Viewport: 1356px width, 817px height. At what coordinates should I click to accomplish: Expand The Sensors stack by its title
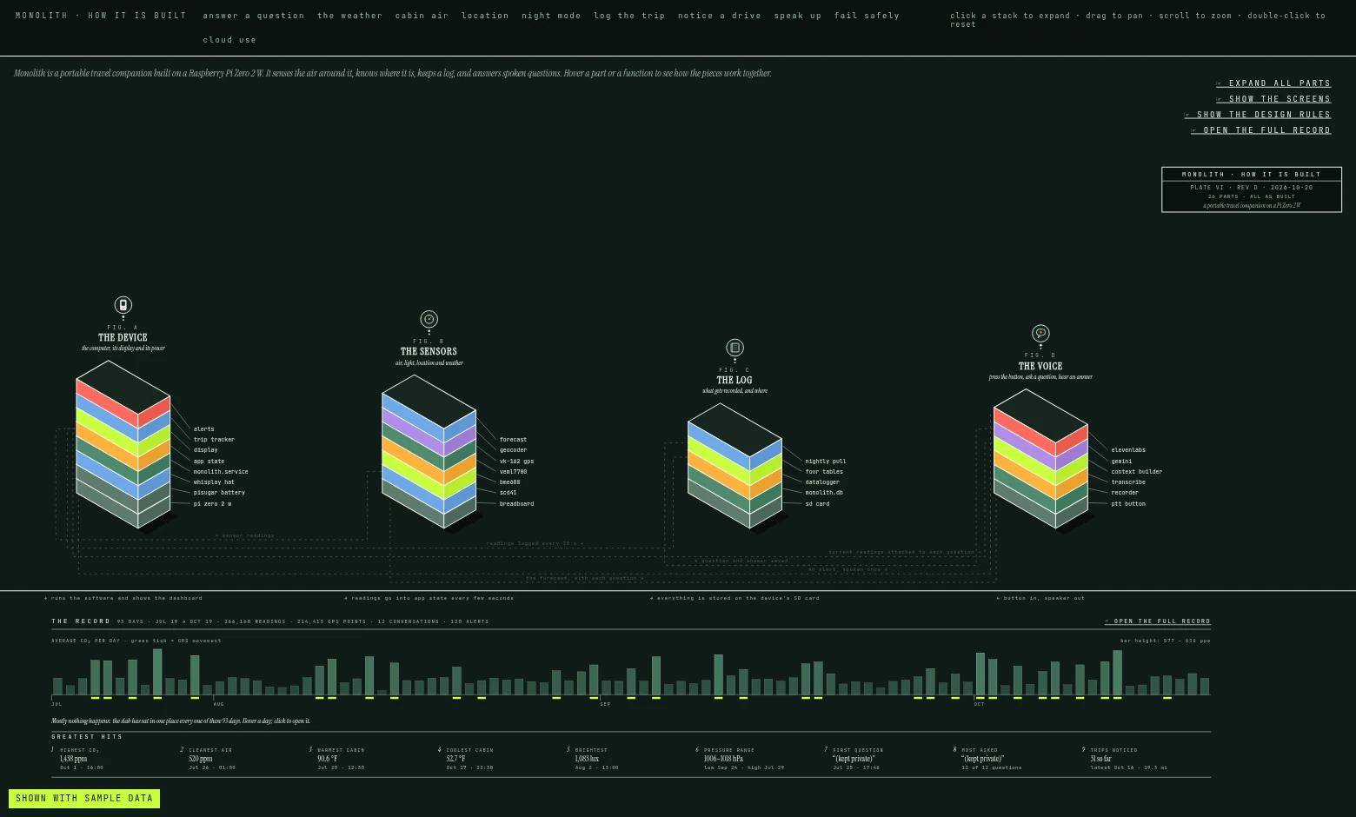pos(429,351)
